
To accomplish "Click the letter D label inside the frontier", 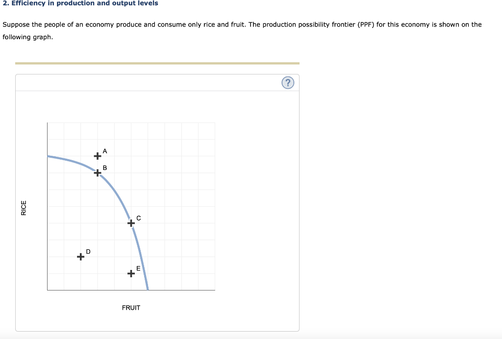I will tap(88, 252).
